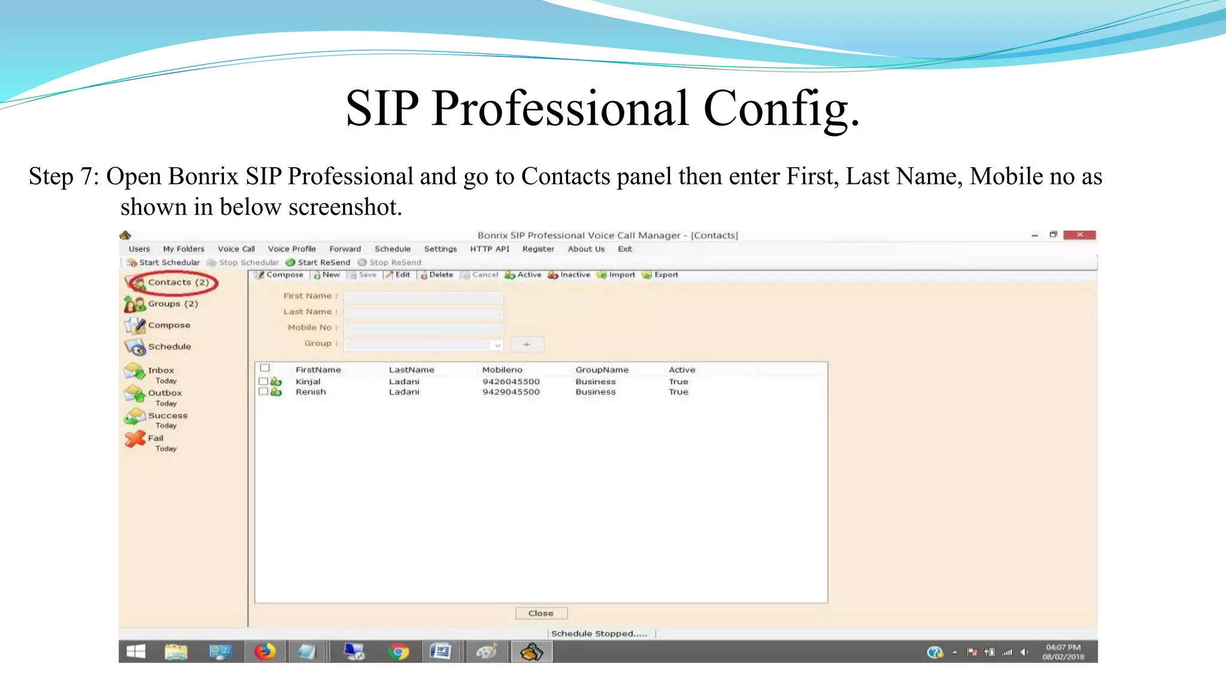Click Stop ReSend toolbar button
The image size is (1226, 690).
click(389, 262)
